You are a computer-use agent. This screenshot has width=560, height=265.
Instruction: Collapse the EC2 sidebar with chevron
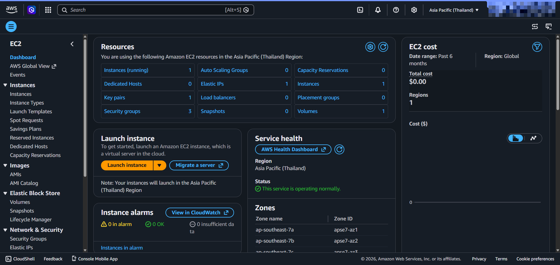[72, 44]
